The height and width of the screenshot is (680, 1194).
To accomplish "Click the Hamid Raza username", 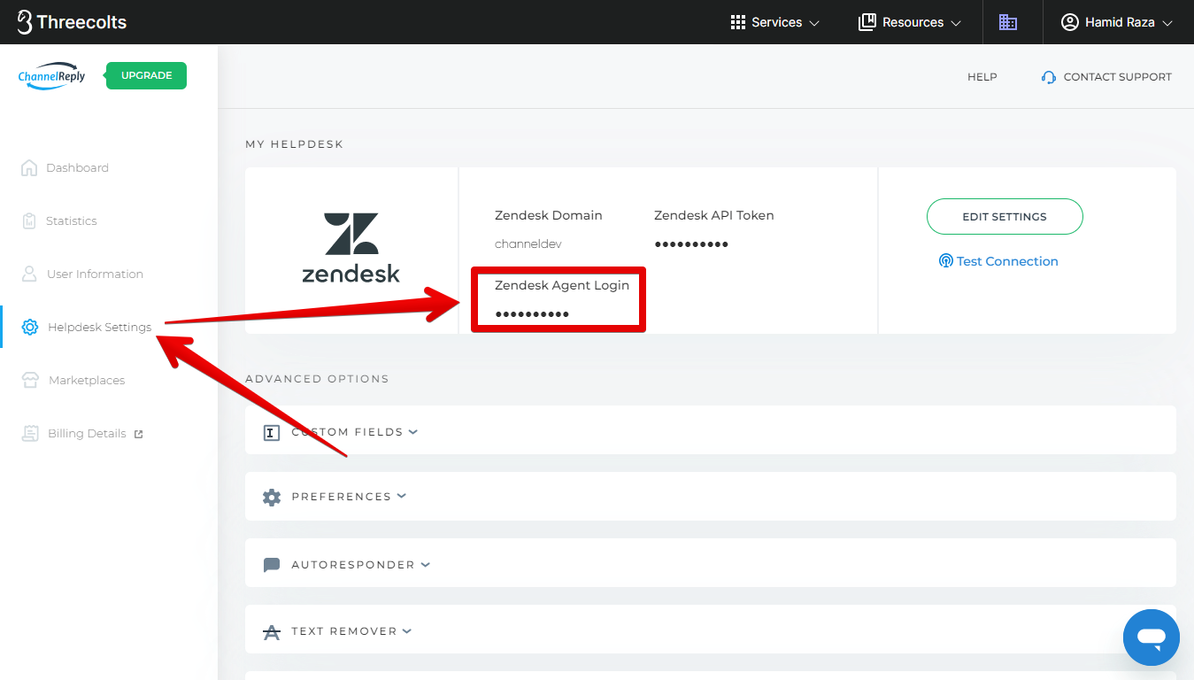I will pyautogui.click(x=1120, y=22).
